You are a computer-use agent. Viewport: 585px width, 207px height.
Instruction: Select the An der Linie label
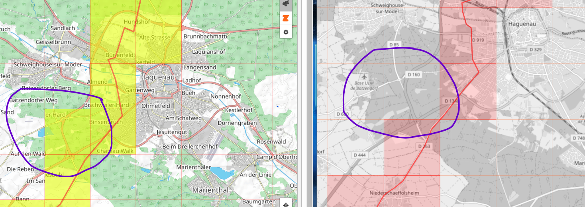coord(255,174)
